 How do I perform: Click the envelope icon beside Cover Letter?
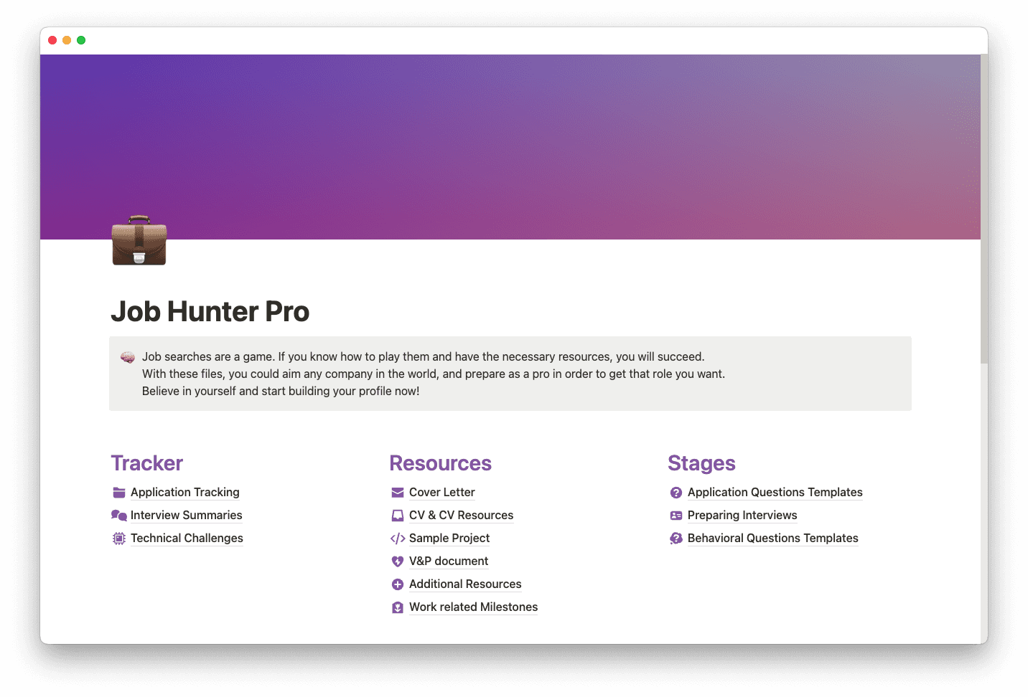pyautogui.click(x=398, y=493)
